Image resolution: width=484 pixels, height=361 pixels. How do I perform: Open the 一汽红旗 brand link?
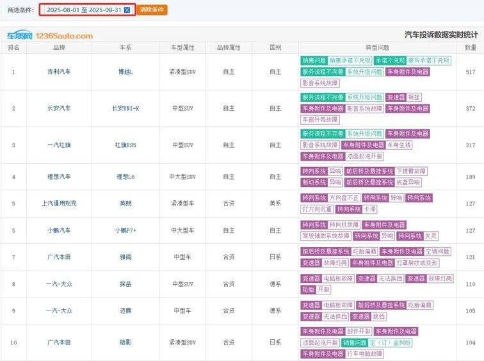click(59, 145)
